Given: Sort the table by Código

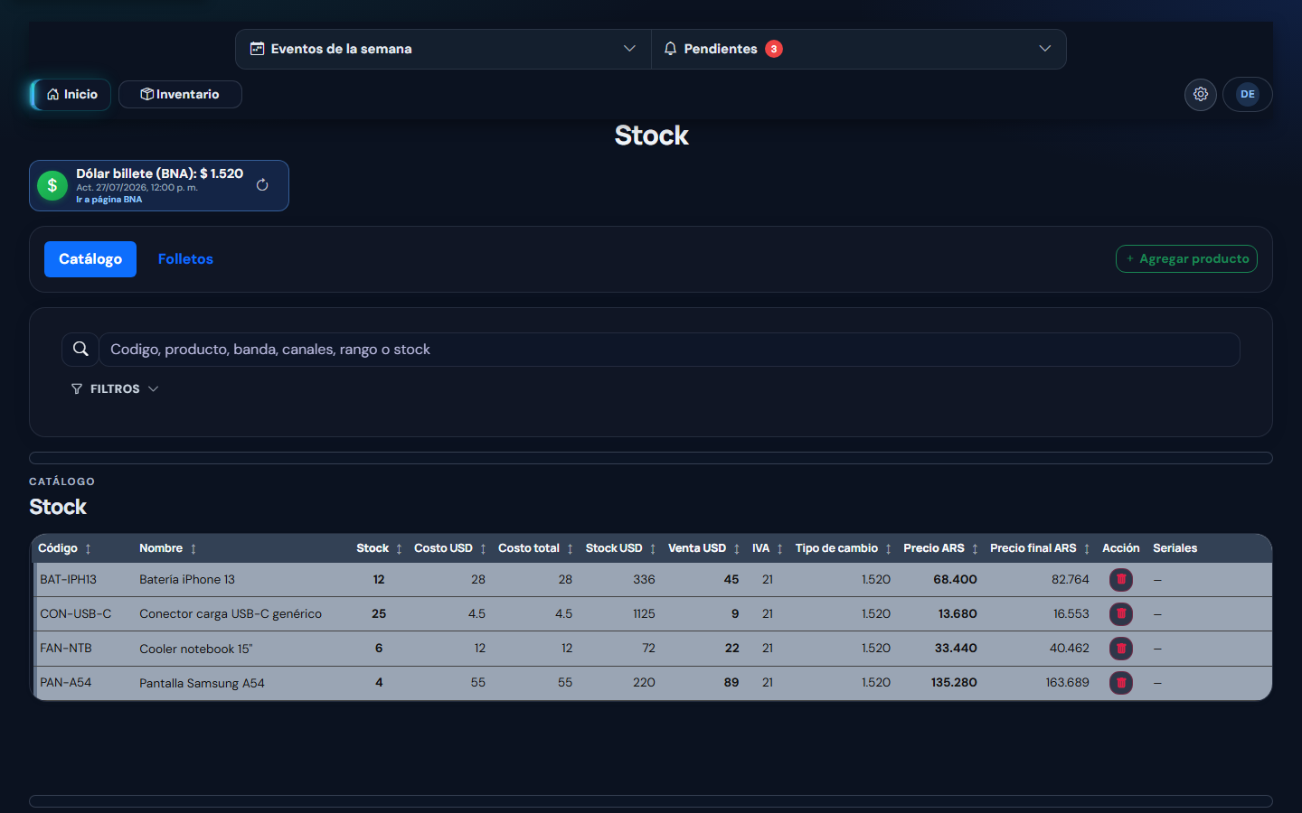Looking at the screenshot, I should [x=88, y=548].
